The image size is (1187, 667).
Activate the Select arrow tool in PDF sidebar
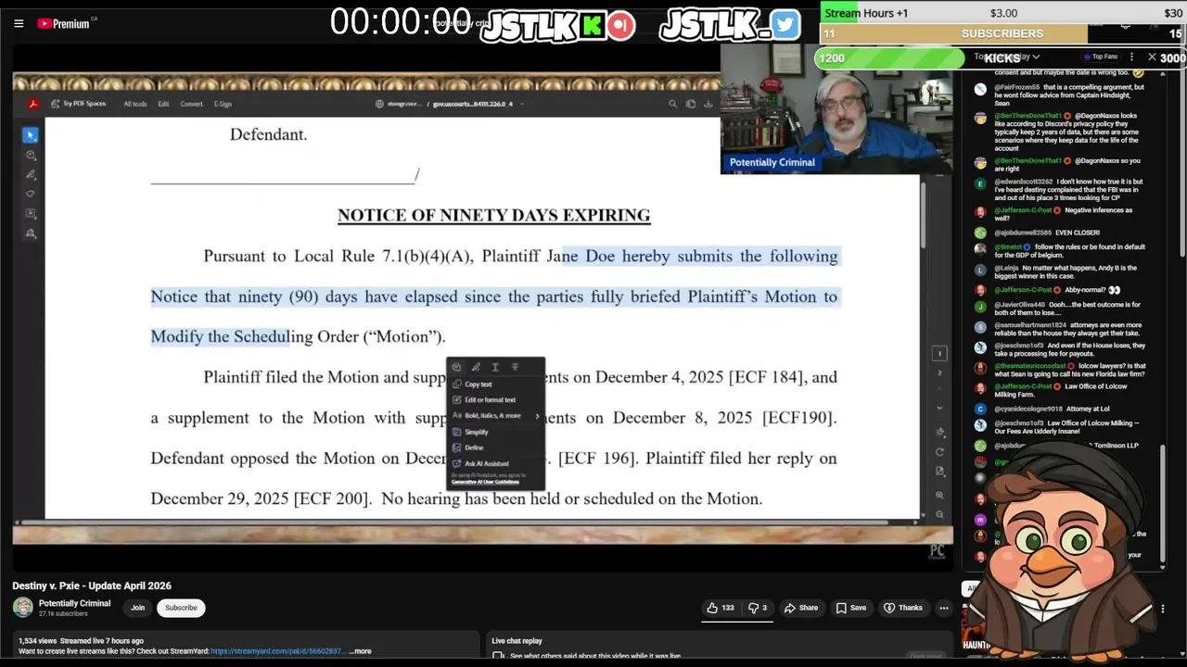click(31, 135)
